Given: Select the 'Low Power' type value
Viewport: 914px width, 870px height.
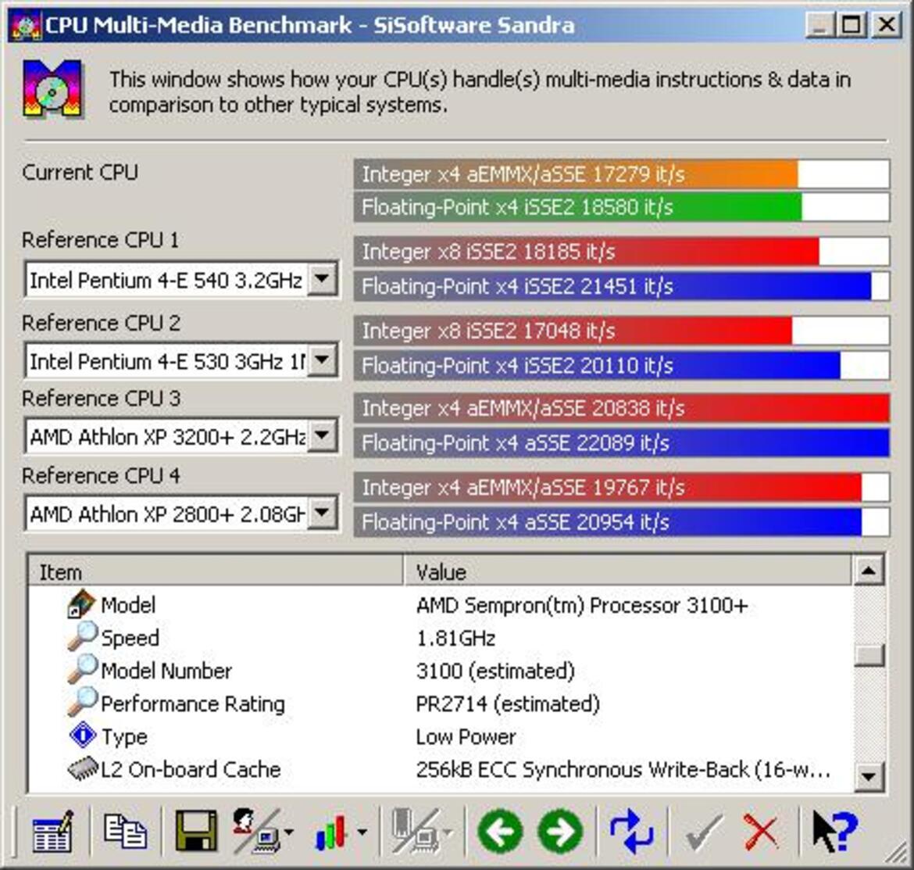Looking at the screenshot, I should pos(466,737).
